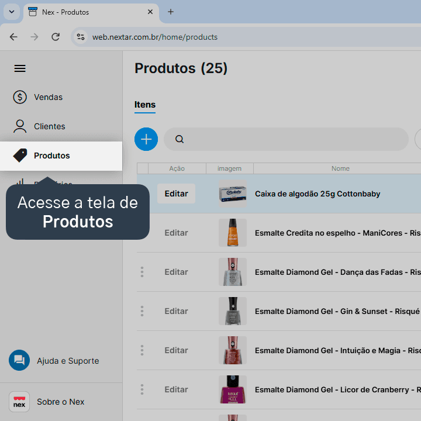Screen dimensions: 421x421
Task: Reload the page
Action: point(56,37)
